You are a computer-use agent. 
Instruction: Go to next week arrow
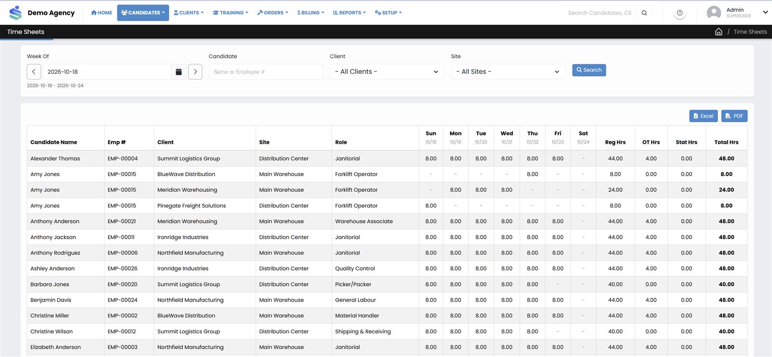[x=195, y=72]
